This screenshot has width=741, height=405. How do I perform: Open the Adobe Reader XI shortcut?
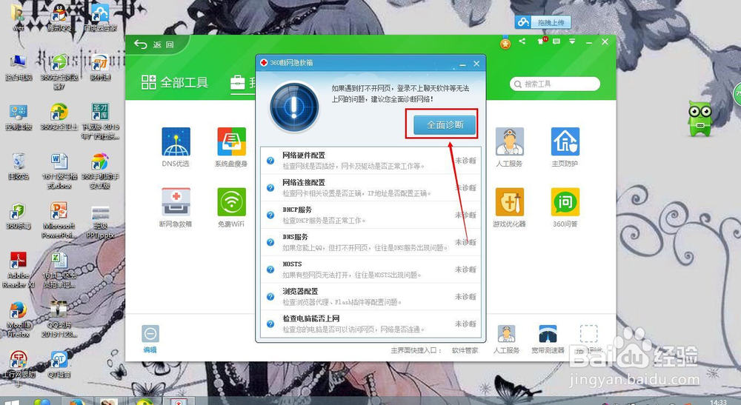click(x=19, y=270)
